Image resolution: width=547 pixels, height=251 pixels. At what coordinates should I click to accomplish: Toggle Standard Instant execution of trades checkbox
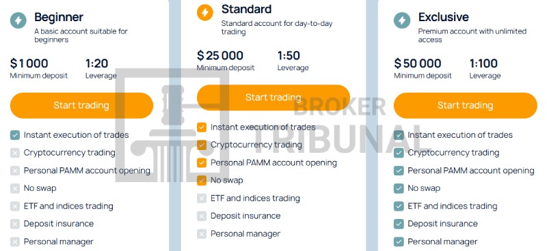click(x=202, y=128)
